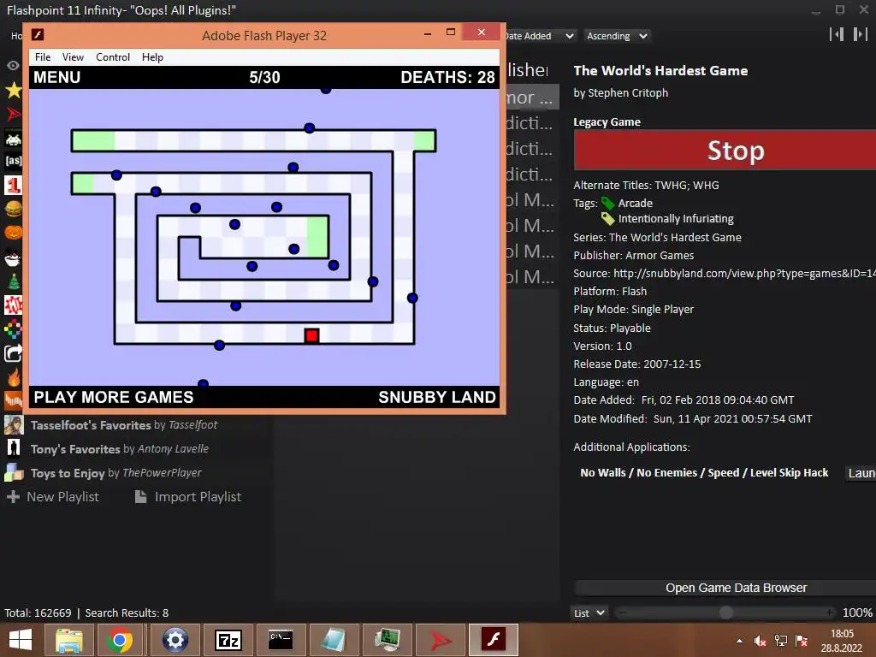Viewport: 876px width, 657px height.
Task: Select the red-and-white burst playlist icon
Action: [x=13, y=305]
